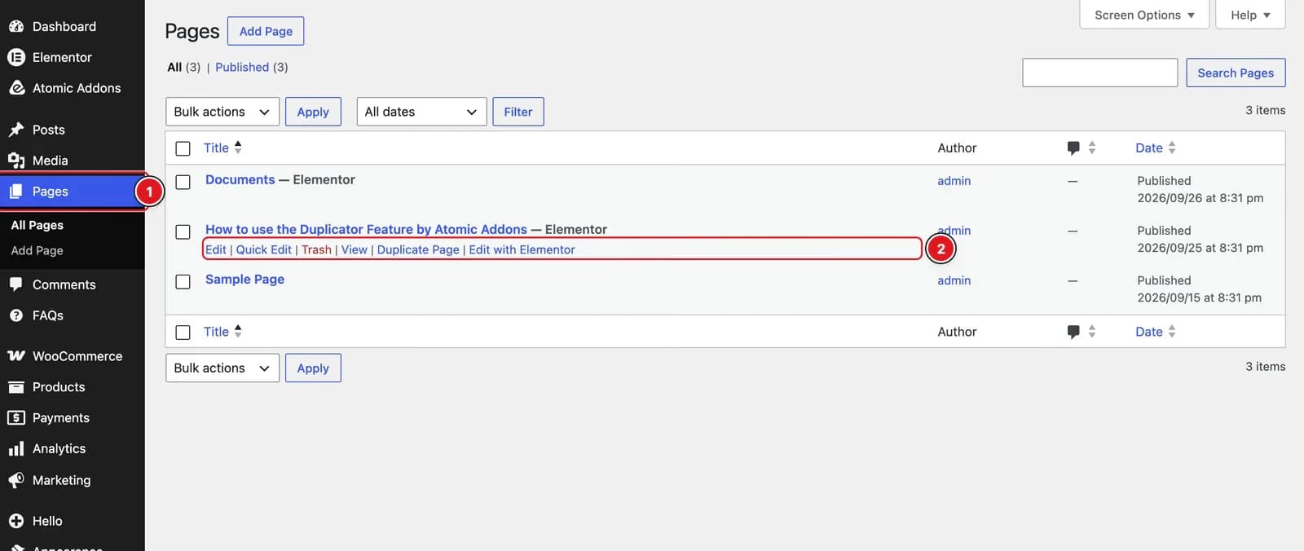Open the bottom Bulk actions dropdown
The height and width of the screenshot is (551, 1304).
point(222,368)
